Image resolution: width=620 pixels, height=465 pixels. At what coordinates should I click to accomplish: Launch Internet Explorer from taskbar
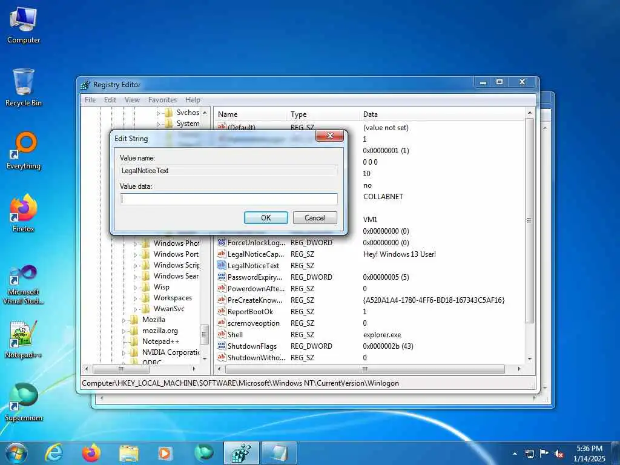pyautogui.click(x=54, y=453)
